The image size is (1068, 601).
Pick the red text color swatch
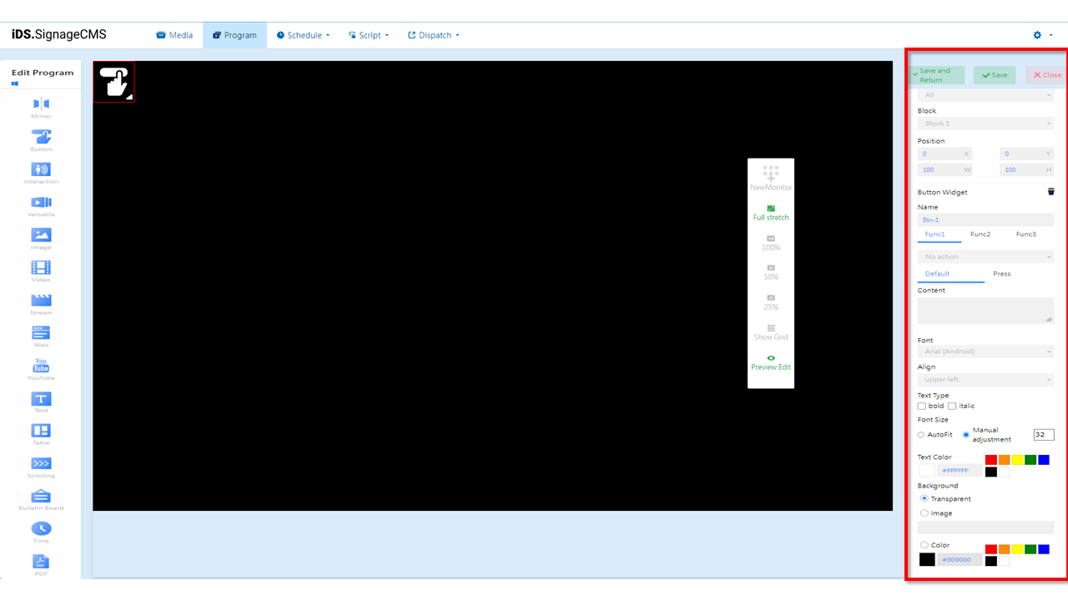coord(990,459)
